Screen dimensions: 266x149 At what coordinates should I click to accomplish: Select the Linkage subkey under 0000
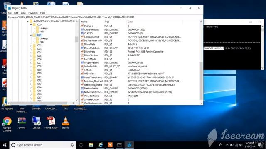point(44,28)
